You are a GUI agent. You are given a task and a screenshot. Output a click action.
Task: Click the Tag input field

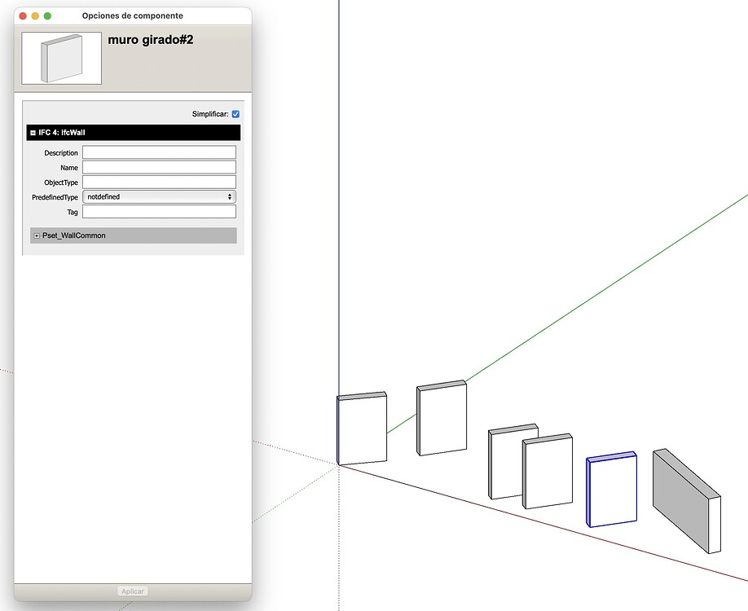click(158, 212)
